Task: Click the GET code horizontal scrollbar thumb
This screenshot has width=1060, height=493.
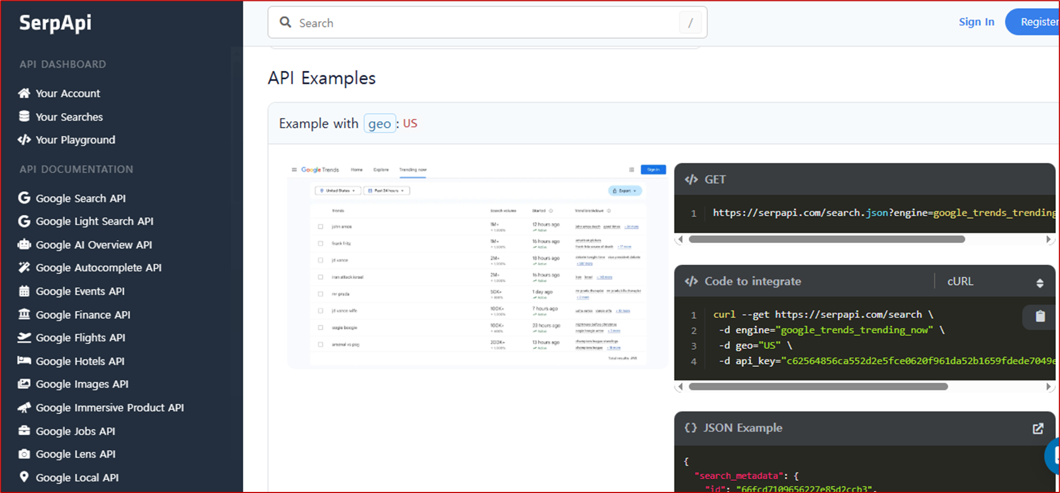Action: [x=827, y=239]
